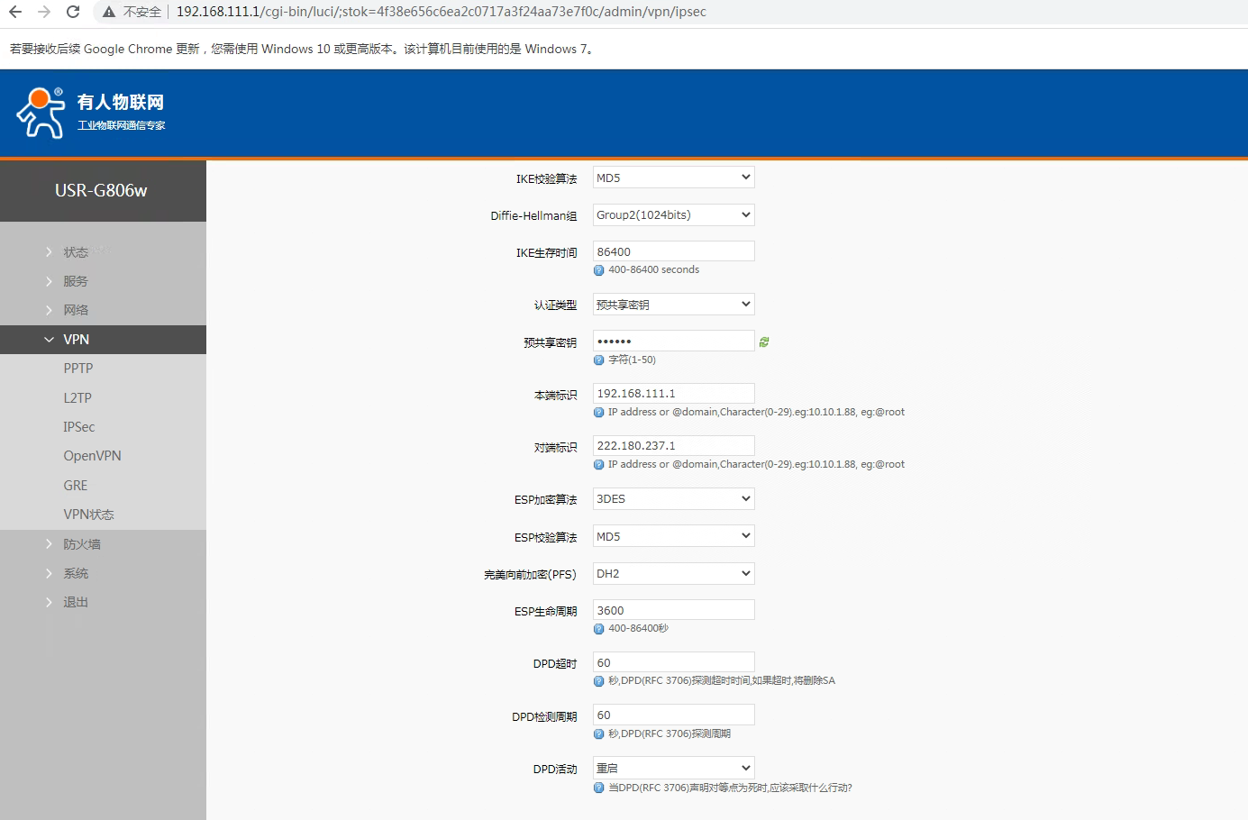Click the USR IoT logo

(x=90, y=113)
